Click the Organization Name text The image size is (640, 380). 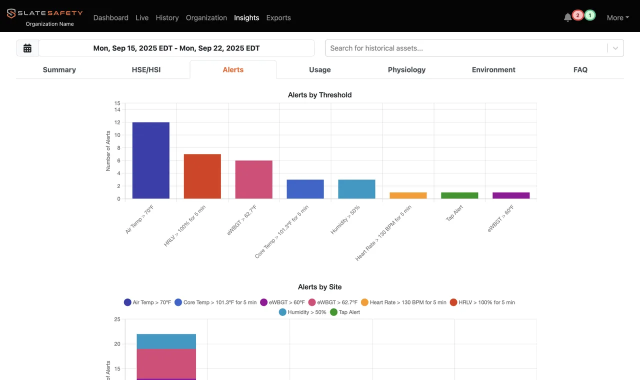[x=49, y=24]
